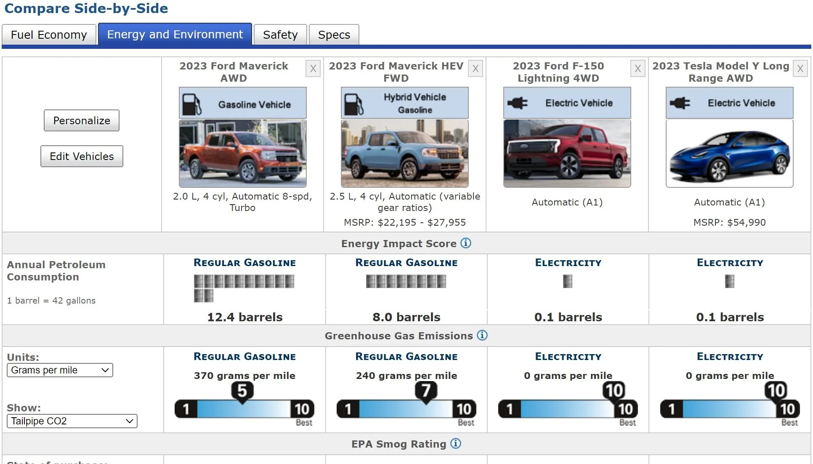Viewport: 813px width, 464px height.
Task: Remove the 2023 Ford Maverick AWD column
Action: pyautogui.click(x=313, y=69)
